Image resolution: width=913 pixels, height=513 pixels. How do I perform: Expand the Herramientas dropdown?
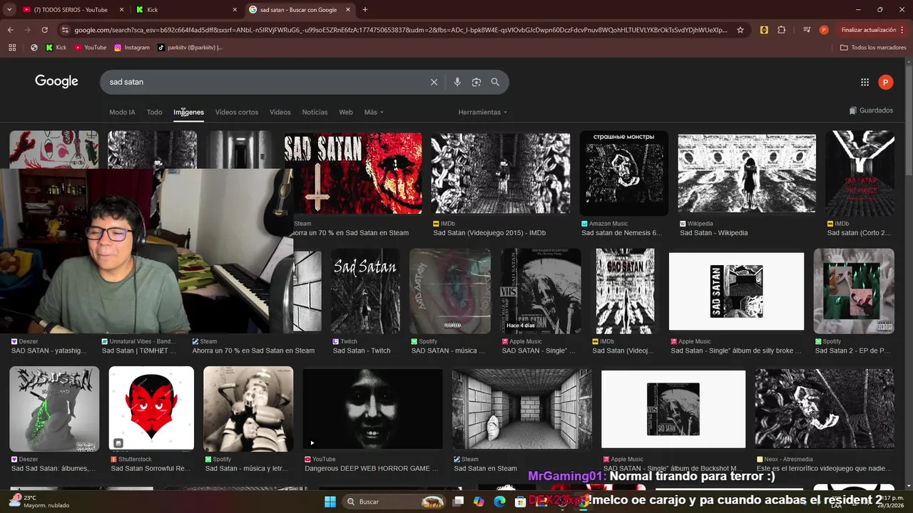coord(483,112)
